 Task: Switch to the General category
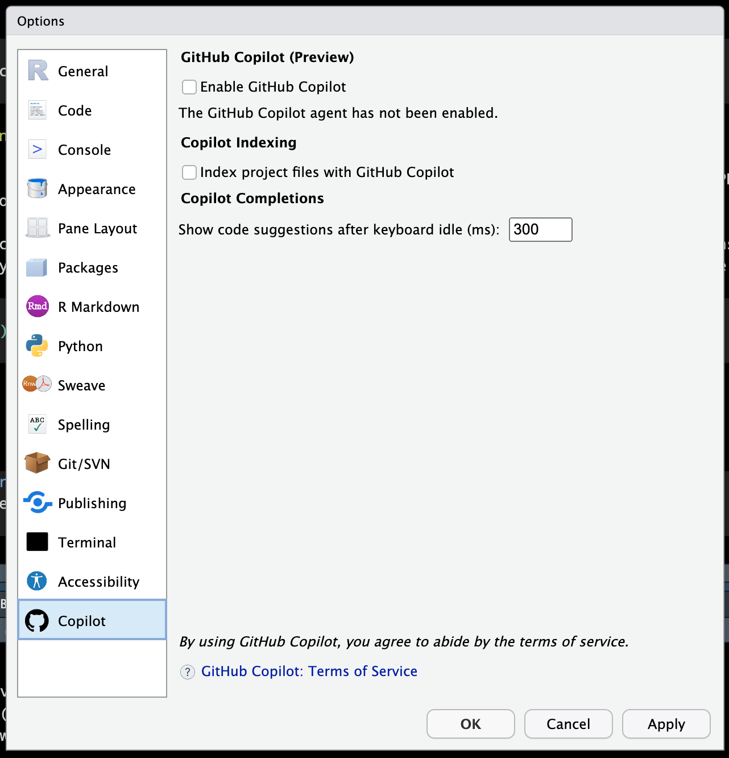(83, 71)
